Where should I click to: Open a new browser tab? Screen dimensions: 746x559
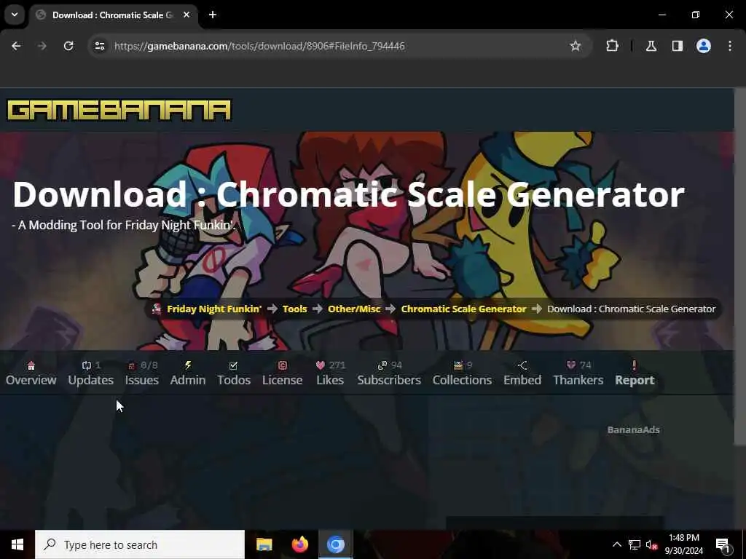click(x=213, y=15)
